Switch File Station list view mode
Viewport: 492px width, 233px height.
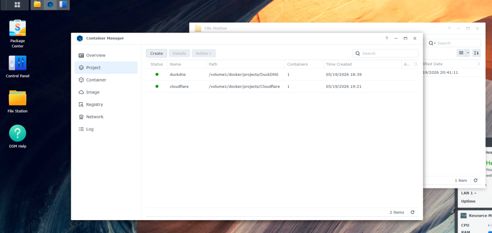(461, 53)
